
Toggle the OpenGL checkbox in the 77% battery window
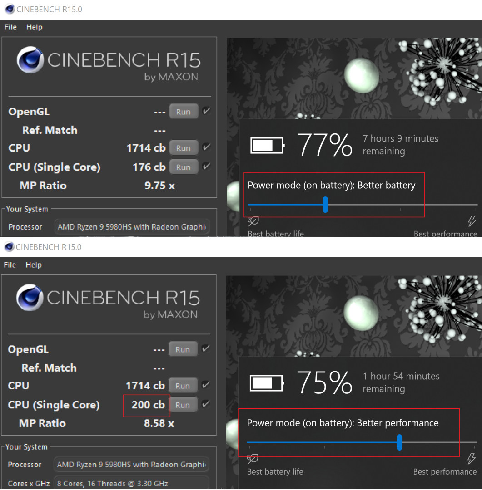206,111
